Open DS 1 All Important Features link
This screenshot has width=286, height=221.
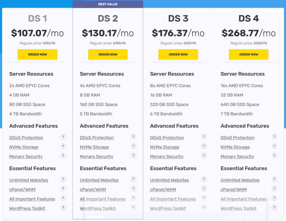(32, 199)
